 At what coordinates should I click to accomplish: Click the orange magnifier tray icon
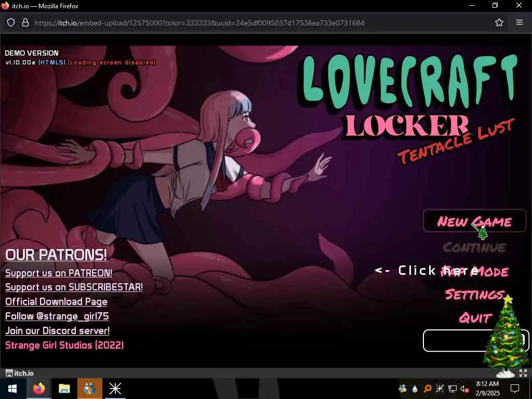click(x=427, y=389)
